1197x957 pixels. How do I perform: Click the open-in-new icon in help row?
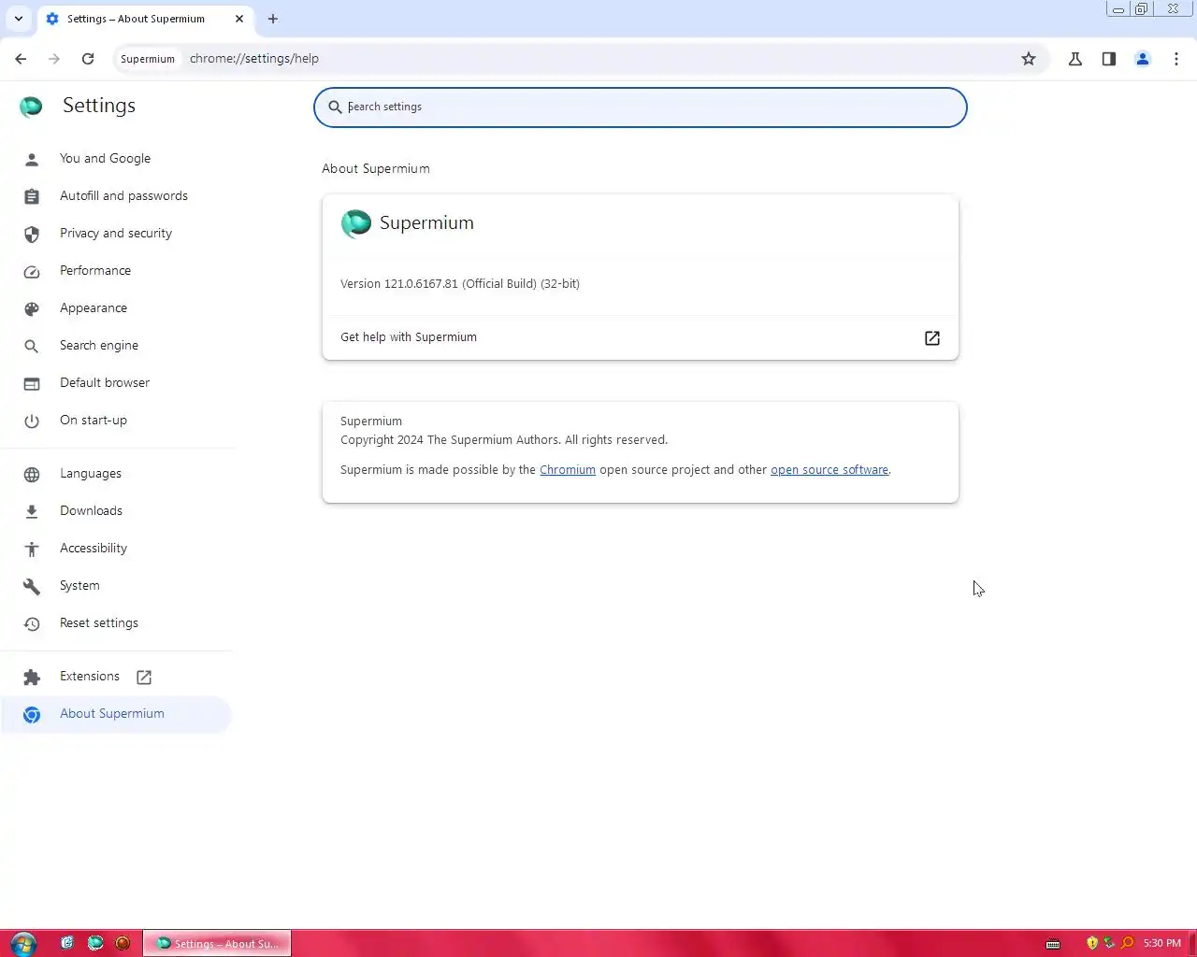(932, 338)
